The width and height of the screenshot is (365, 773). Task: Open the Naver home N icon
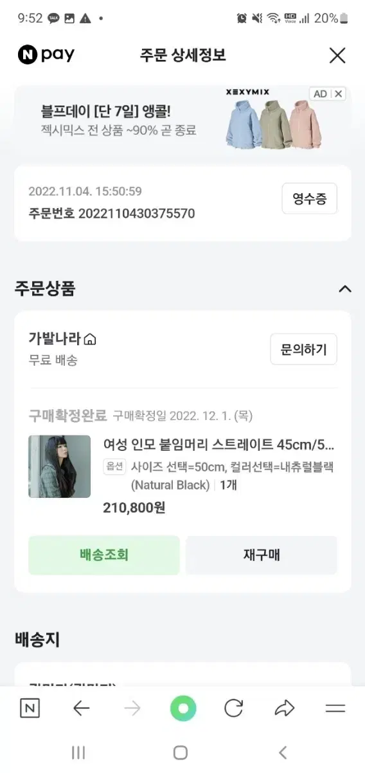point(30,709)
